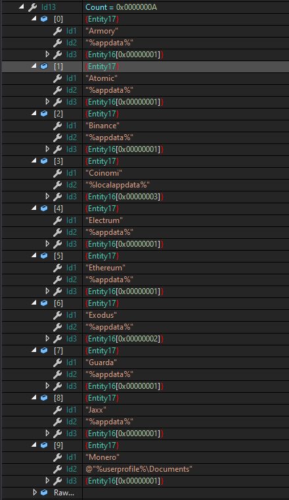Select the @"%userprofile%\Documents" value
Screen dimensions: 289x500
pyautogui.click(x=139, y=469)
